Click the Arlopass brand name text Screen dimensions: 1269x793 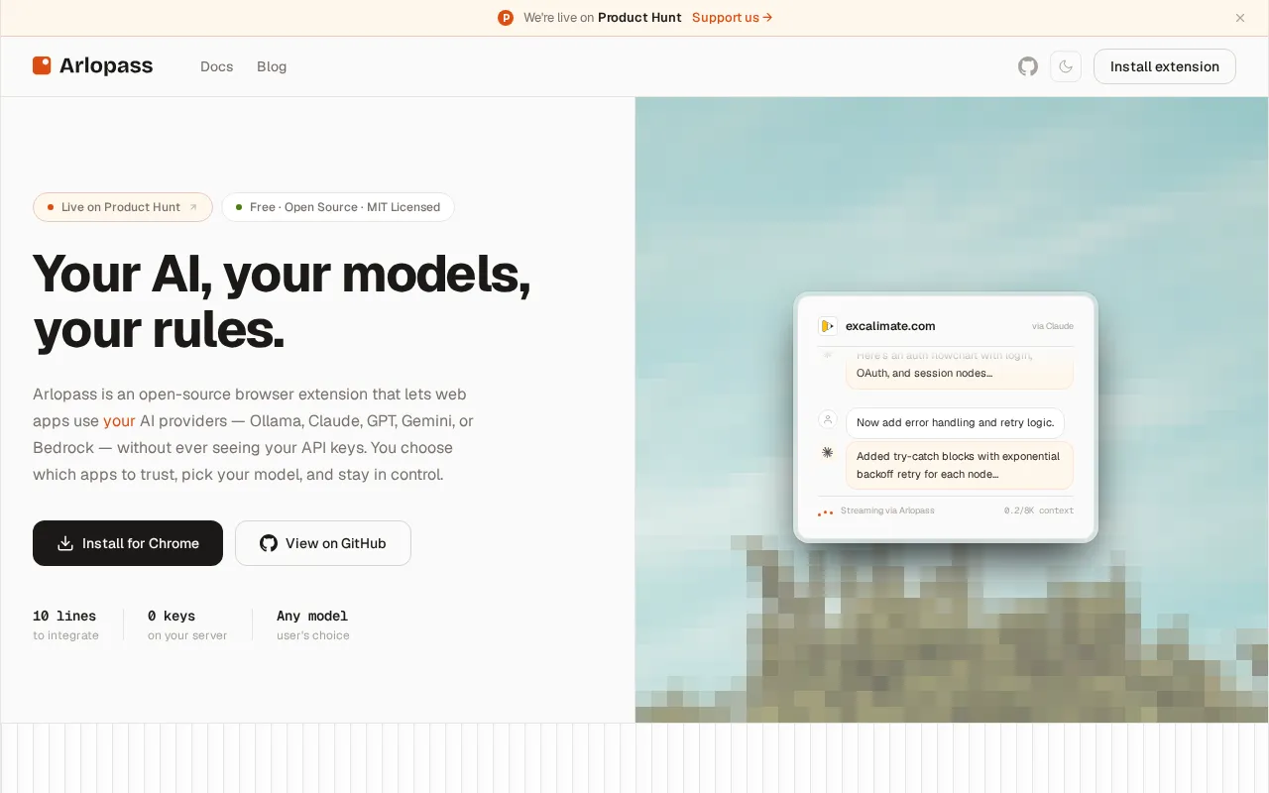click(x=106, y=65)
